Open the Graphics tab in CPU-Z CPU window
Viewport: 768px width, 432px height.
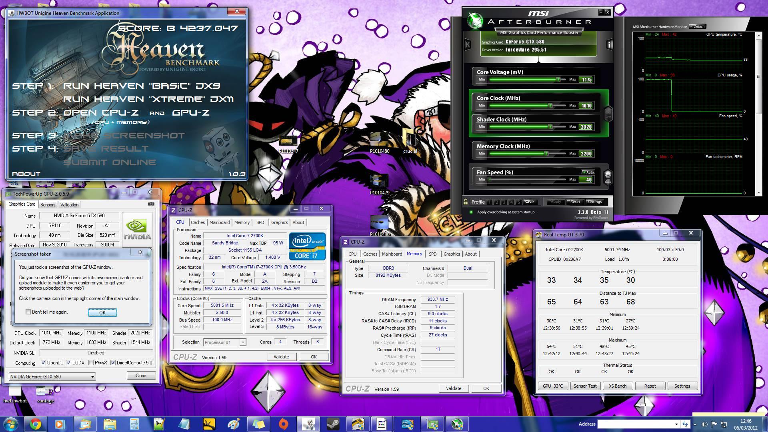279,222
